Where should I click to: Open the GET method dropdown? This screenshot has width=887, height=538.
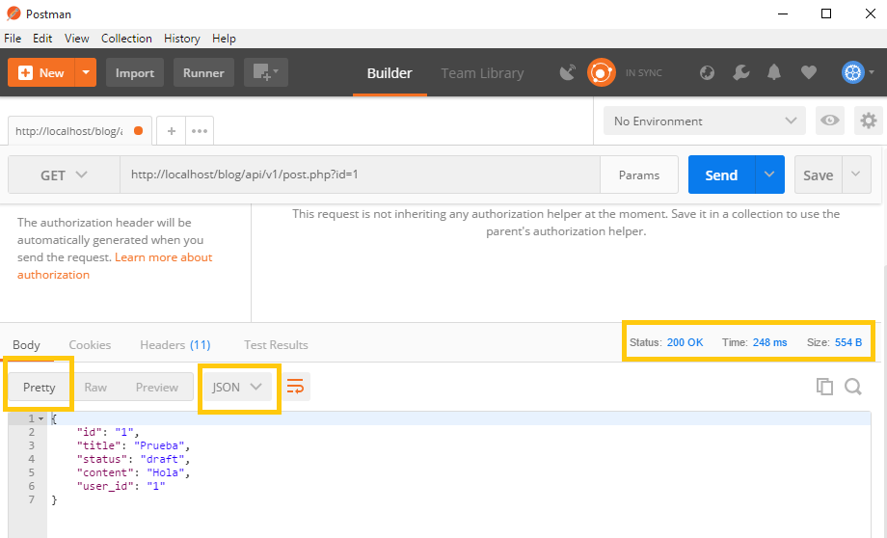(x=64, y=175)
